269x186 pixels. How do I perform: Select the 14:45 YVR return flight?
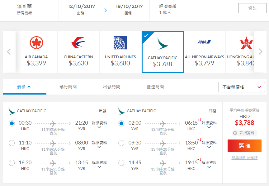pyautogui.click(x=121, y=163)
